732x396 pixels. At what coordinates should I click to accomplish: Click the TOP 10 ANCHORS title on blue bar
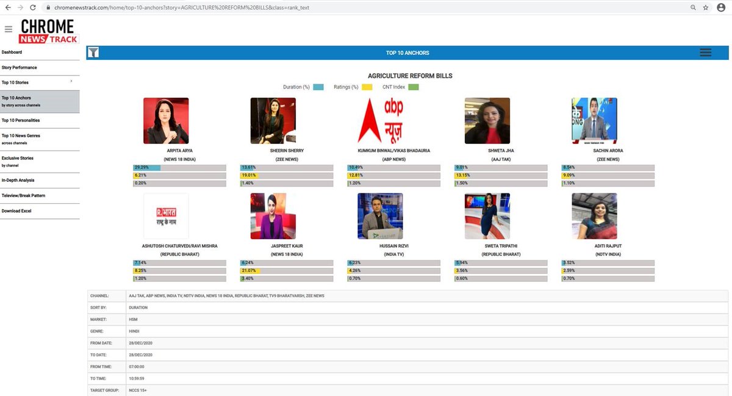(407, 53)
